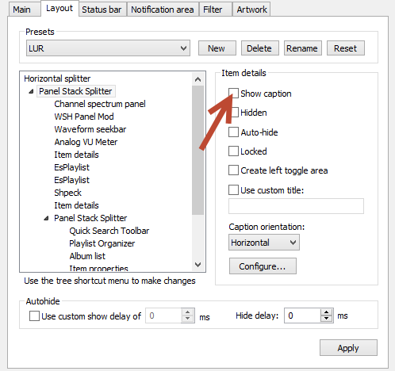This screenshot has height=371, width=395.
Task: Toggle Use custom title checkbox
Action: pyautogui.click(x=233, y=189)
